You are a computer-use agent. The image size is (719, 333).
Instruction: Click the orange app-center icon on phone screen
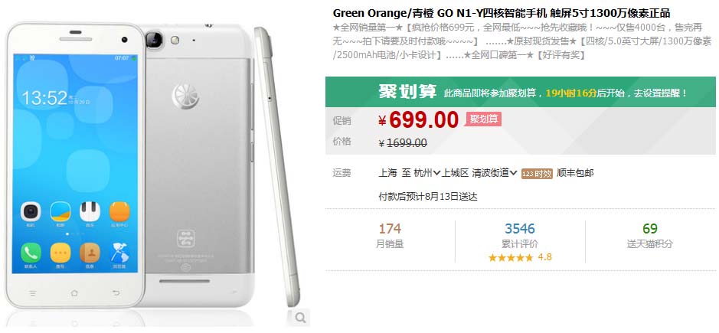coord(119,211)
